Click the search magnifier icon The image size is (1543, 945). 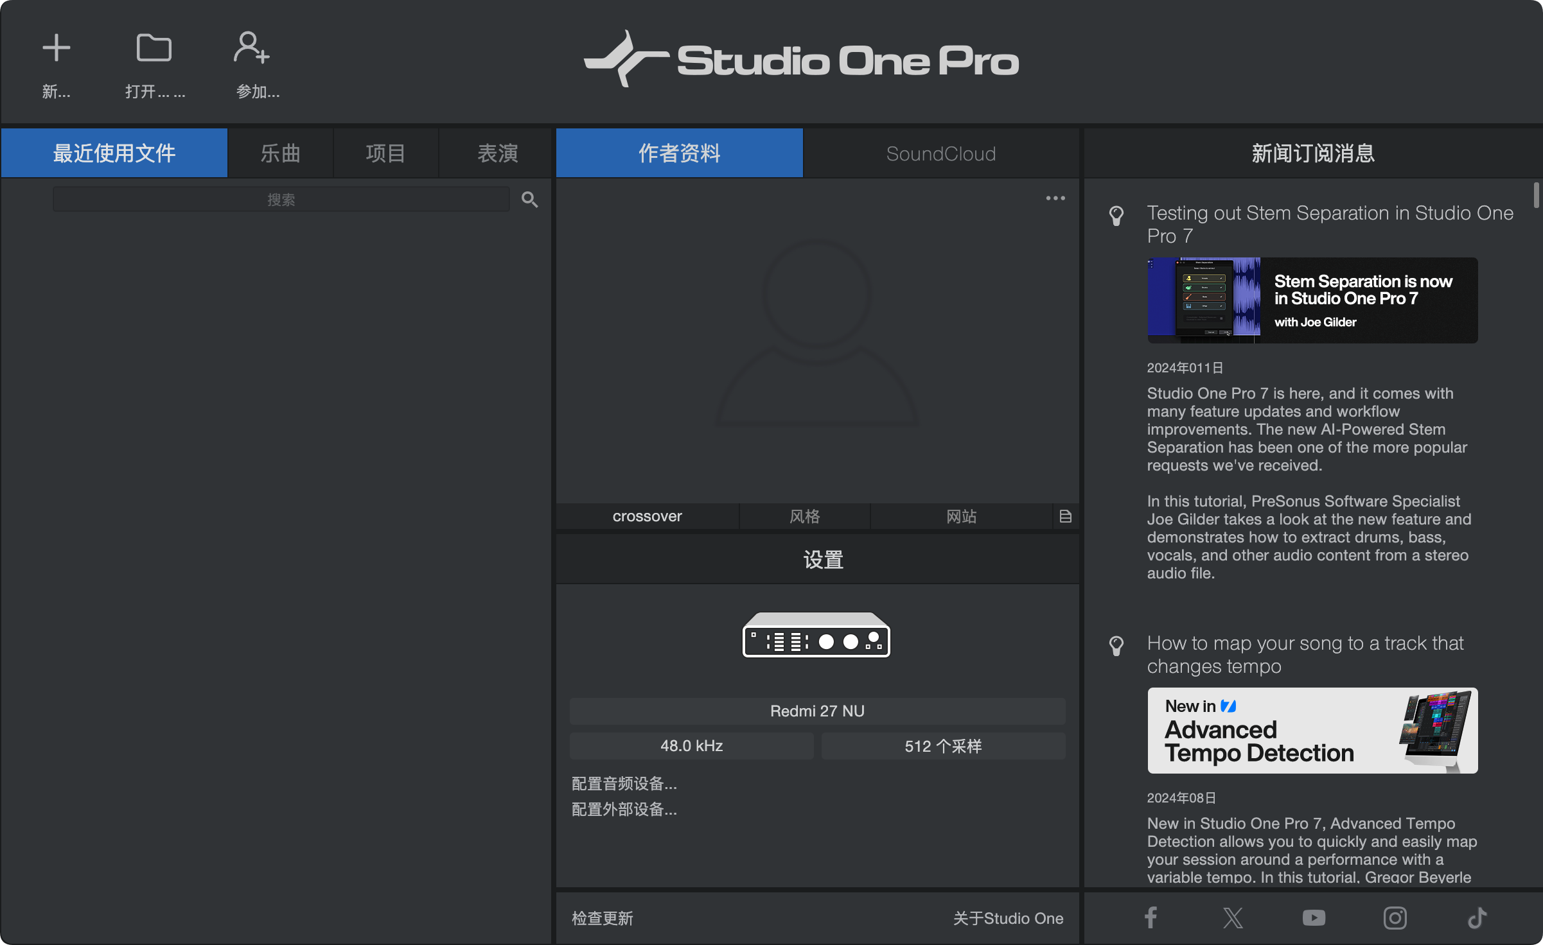[529, 200]
